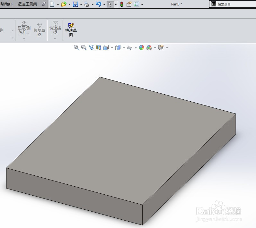The image size is (256, 228).
Task: Toggle the 快速草图 rapid sketch tool
Action: click(71, 30)
